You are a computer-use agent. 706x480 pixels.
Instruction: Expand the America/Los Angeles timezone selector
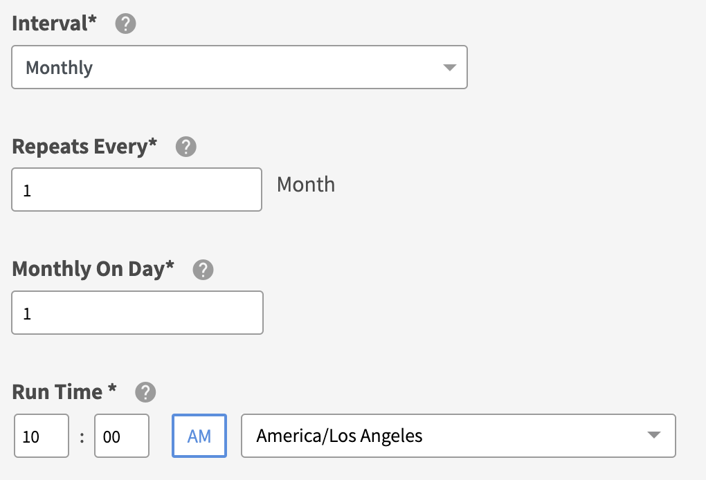(458, 436)
